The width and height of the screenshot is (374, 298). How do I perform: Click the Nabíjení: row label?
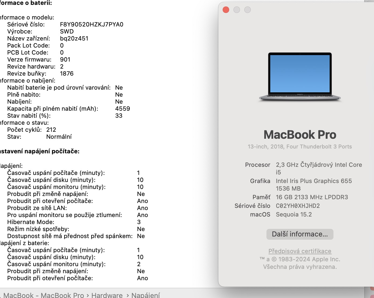pos(19,101)
